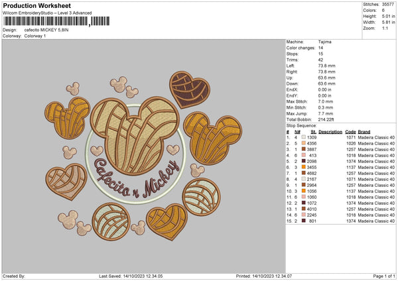The image size is (398, 281).
Task: Click the 'Stop Sequence:' heading
Action: point(302,126)
